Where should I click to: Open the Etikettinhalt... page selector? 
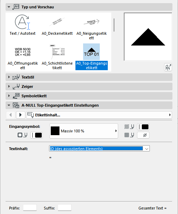99,115
